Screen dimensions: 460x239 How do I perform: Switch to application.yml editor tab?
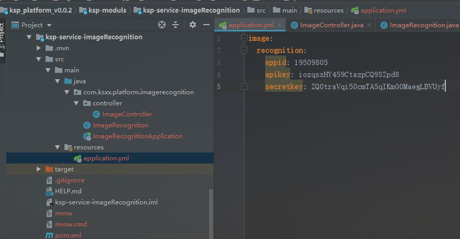pyautogui.click(x=251, y=25)
